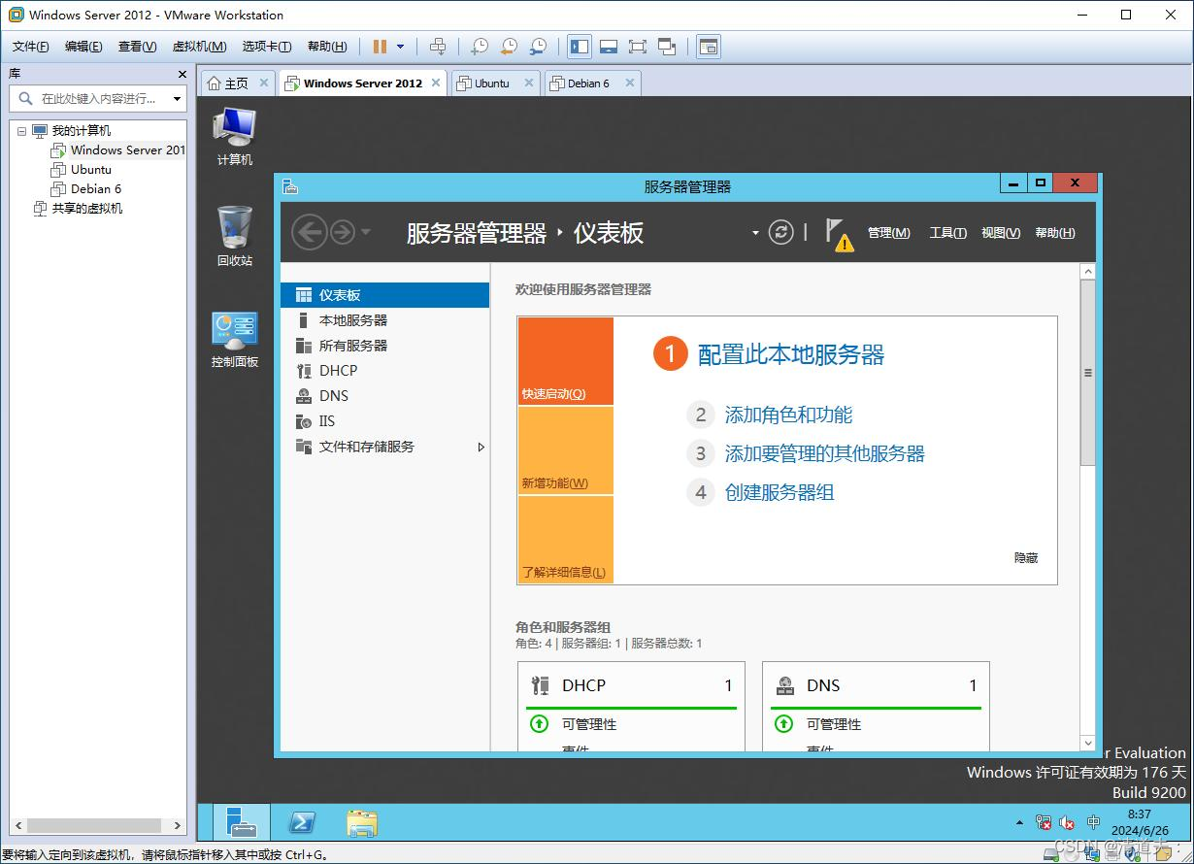Revert the virtual machine to previous snapshot
The height and width of the screenshot is (864, 1194).
click(x=509, y=47)
